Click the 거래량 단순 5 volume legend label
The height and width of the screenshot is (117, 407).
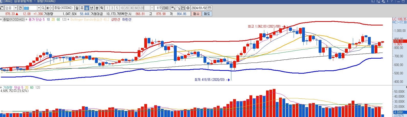[x=13, y=87]
